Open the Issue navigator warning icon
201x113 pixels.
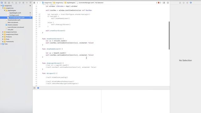tap(16, 3)
